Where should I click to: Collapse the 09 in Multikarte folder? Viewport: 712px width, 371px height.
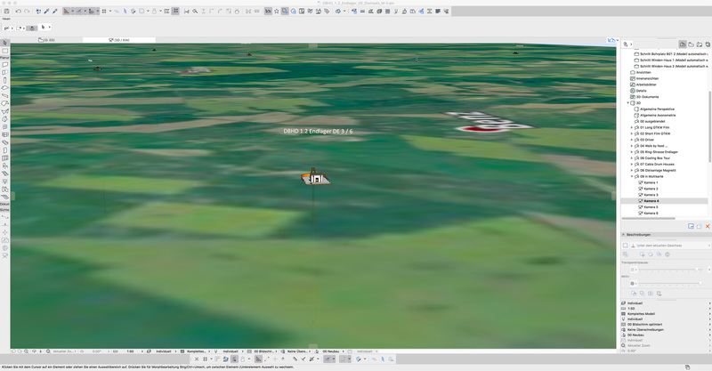coord(632,176)
